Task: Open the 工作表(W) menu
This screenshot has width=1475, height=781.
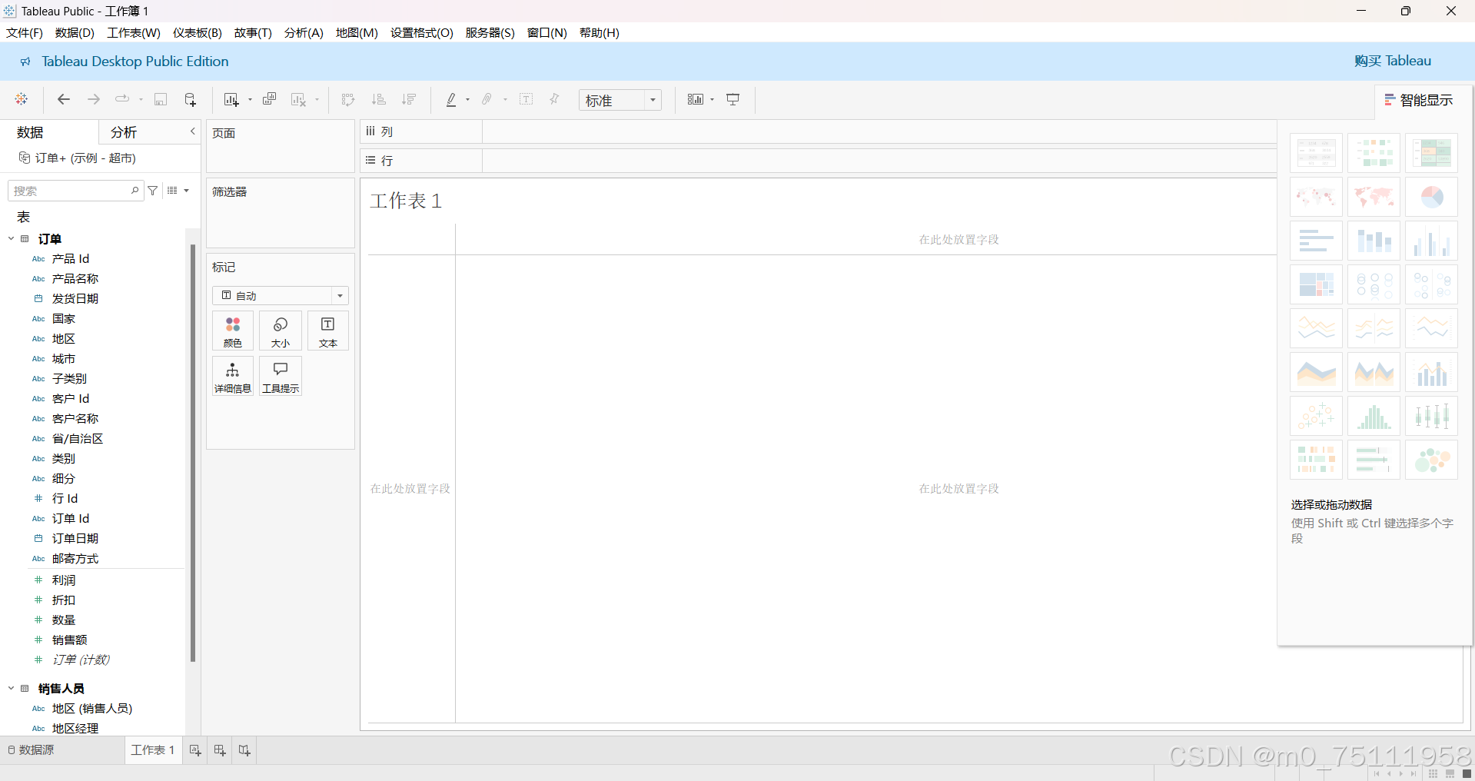Action: 134,33
